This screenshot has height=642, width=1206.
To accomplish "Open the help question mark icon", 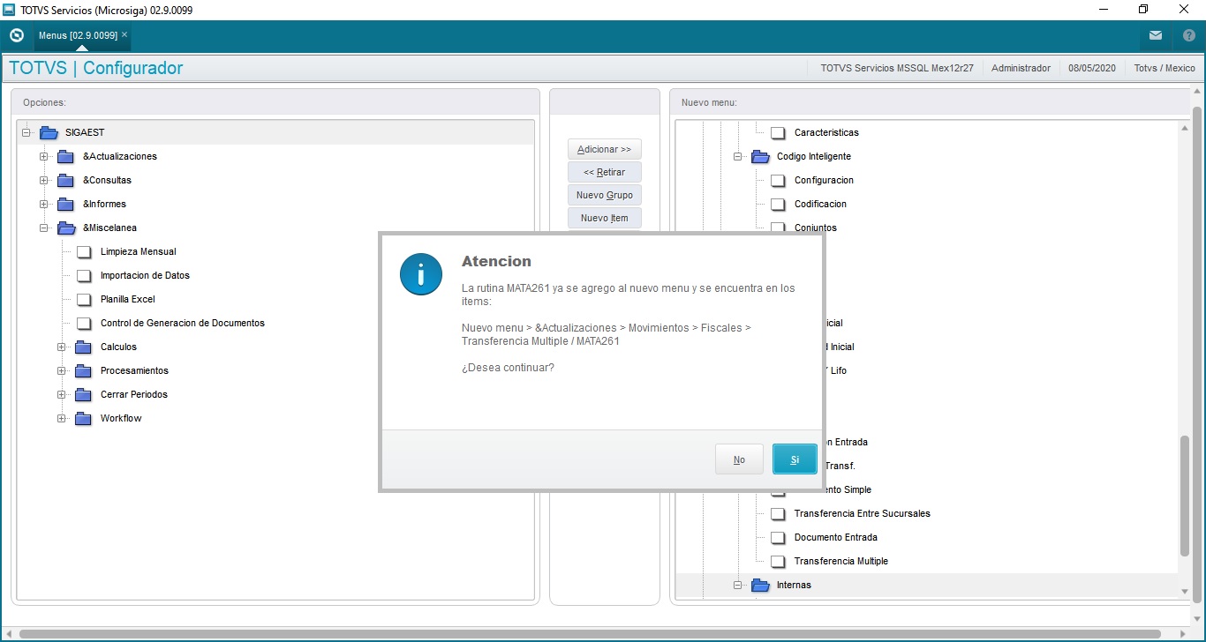I will 1189,35.
